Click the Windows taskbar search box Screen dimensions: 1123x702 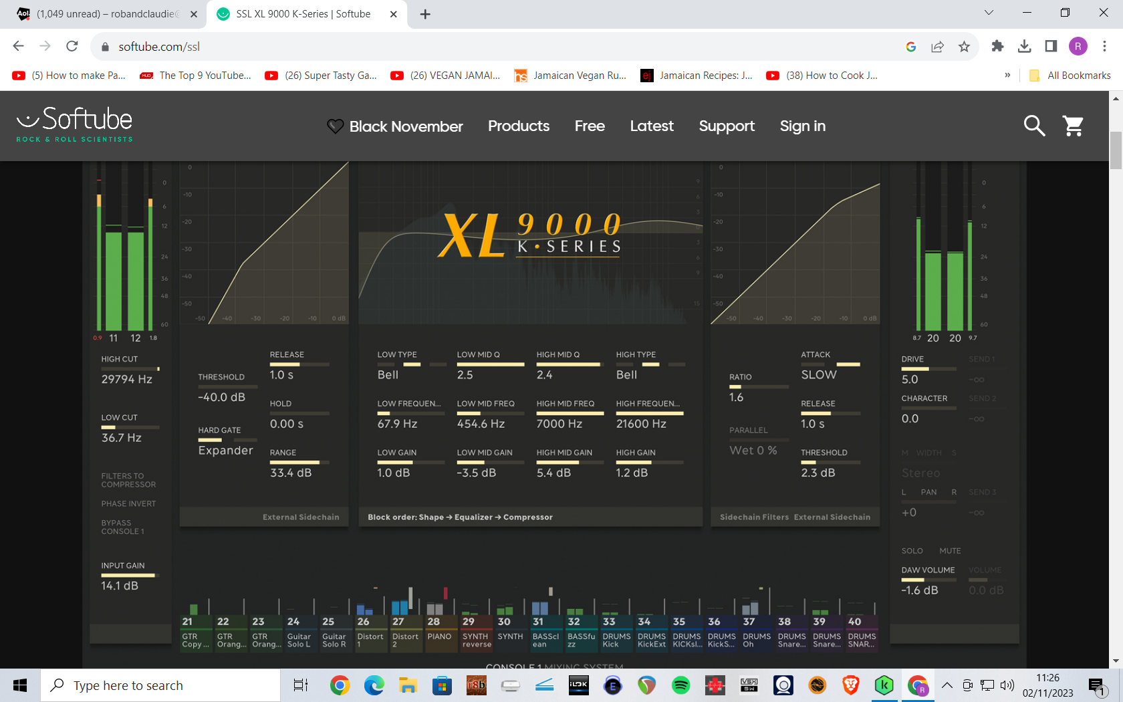click(x=160, y=685)
